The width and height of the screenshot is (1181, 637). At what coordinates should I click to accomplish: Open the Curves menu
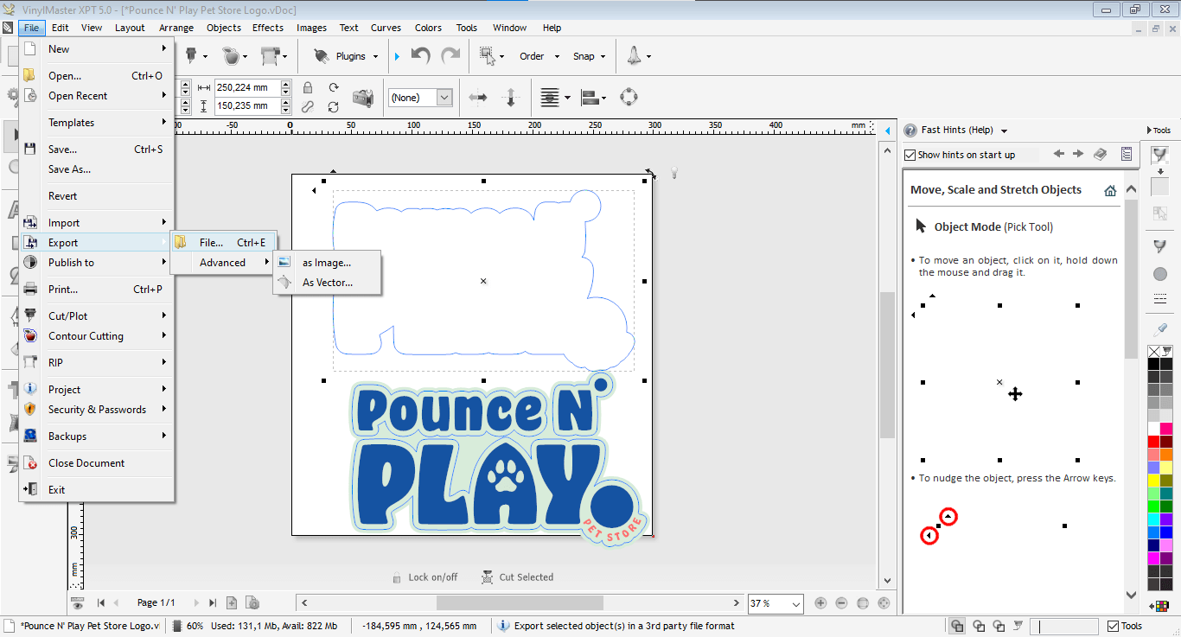(x=386, y=28)
